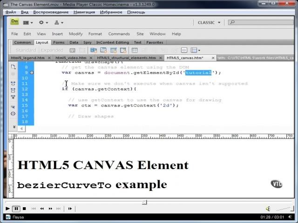
Task: Open the html5_video.htm document tab
Action: tap(71, 58)
